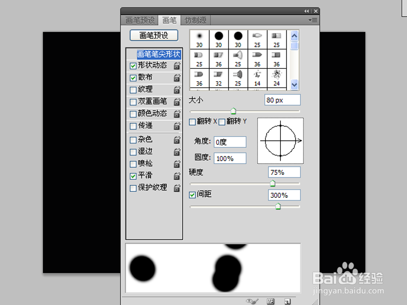Switch to 画笔预设 tab
The height and width of the screenshot is (305, 407).
point(140,20)
